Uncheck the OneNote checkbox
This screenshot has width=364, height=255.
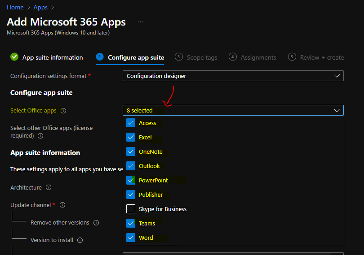coord(131,152)
